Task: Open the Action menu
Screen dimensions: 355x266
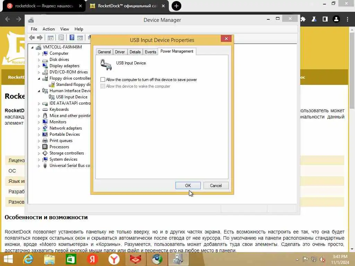Action: pyautogui.click(x=49, y=29)
